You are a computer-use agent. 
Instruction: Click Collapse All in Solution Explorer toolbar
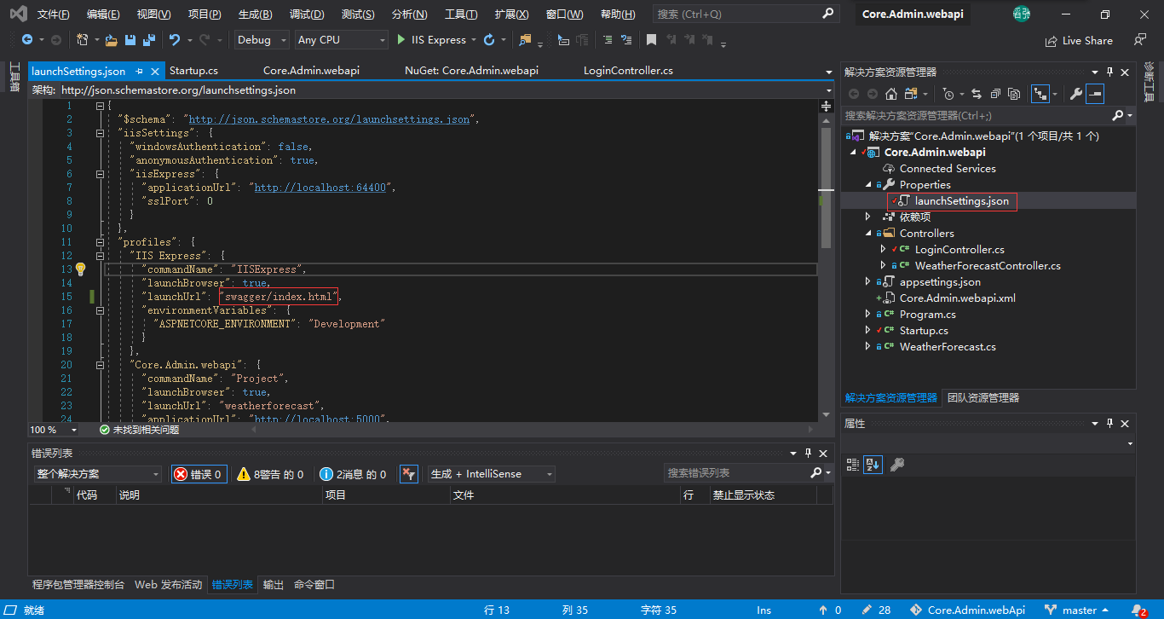pos(995,94)
